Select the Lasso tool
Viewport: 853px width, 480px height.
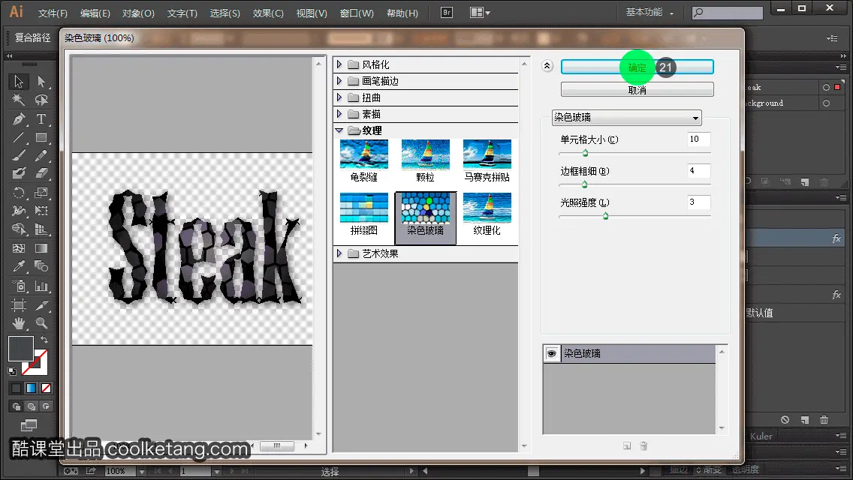41,100
